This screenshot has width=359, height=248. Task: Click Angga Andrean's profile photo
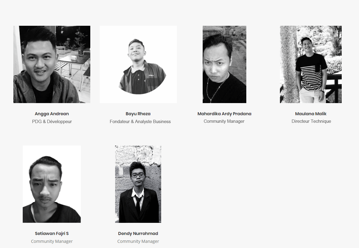pos(52,64)
